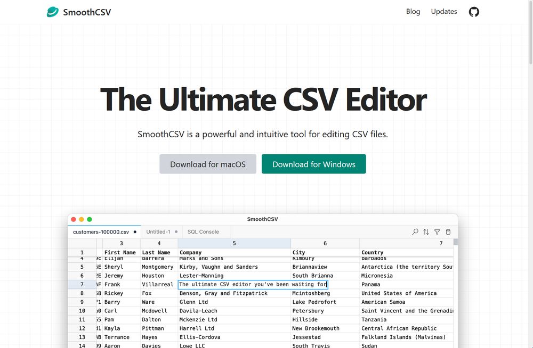Viewport: 533px width, 348px height.
Task: Click cell 'Falkland Islands (Malvinas)'
Action: pyautogui.click(x=407, y=337)
